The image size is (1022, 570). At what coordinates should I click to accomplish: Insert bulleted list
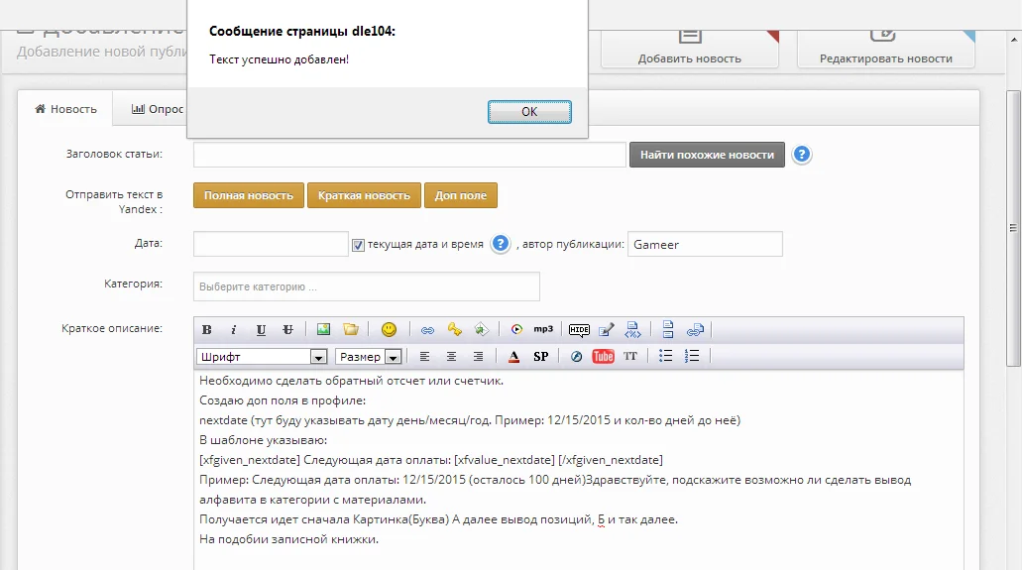665,356
